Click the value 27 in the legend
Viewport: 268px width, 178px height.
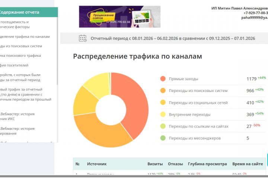point(249,126)
